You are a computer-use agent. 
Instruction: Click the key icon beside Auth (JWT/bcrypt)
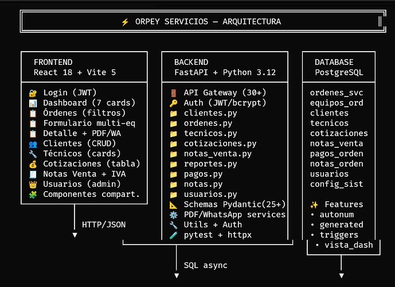(x=173, y=103)
